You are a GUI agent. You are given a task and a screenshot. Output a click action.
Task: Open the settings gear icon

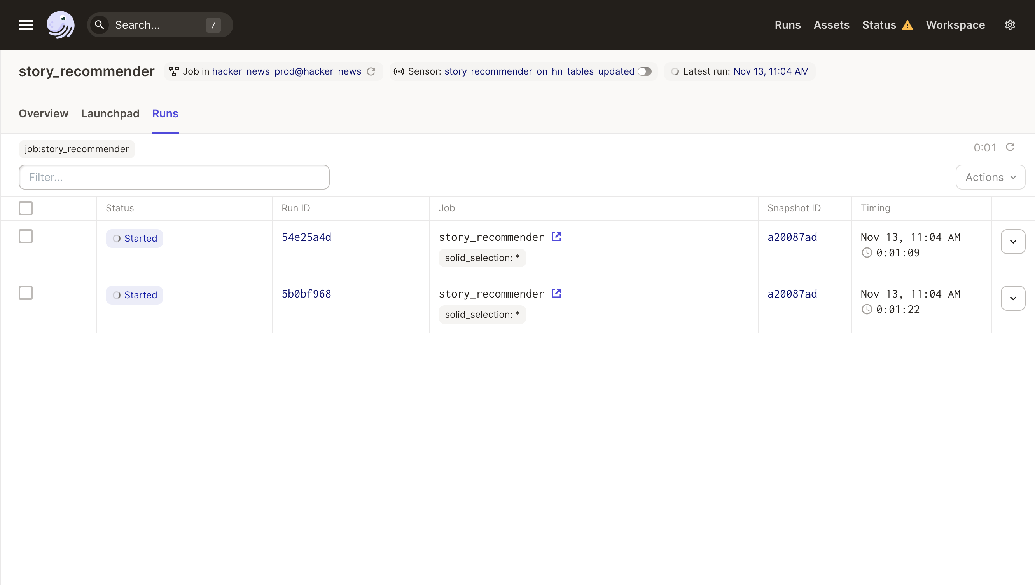pyautogui.click(x=1010, y=25)
